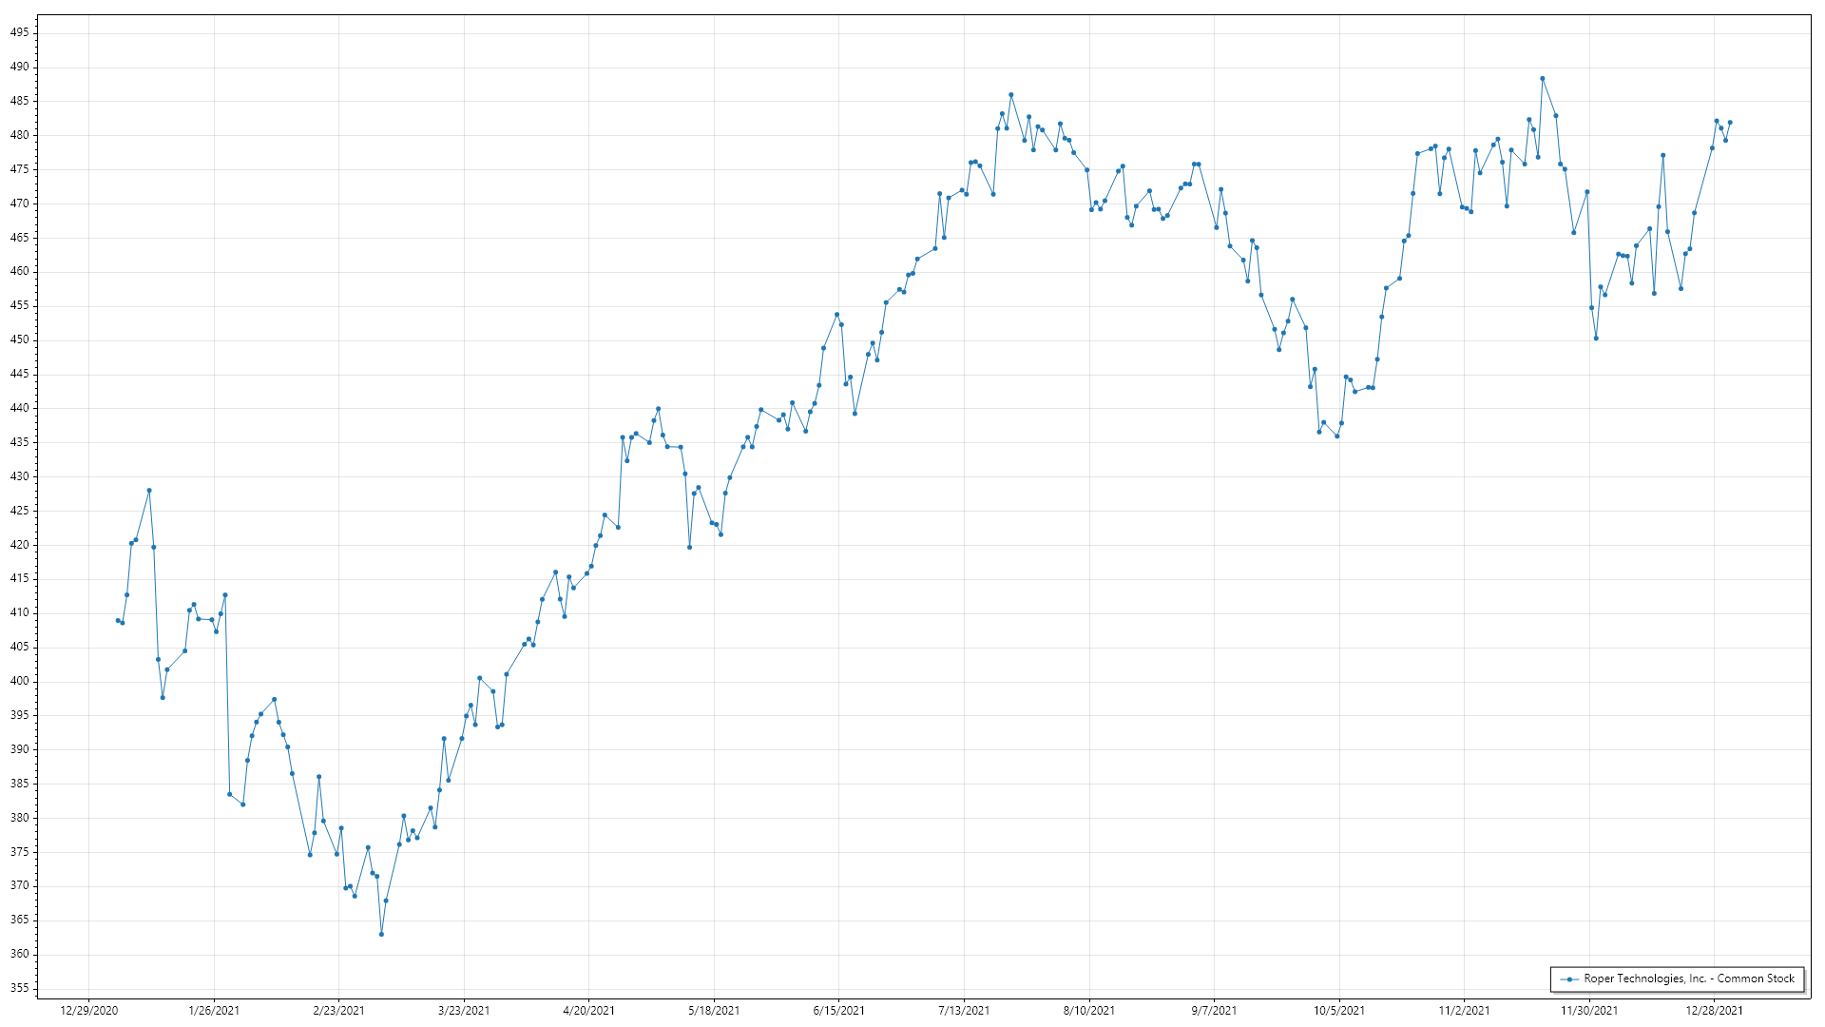Image resolution: width=1825 pixels, height=1027 pixels.
Task: Click the 10/5/2021 x-axis date label
Action: (x=1338, y=1010)
